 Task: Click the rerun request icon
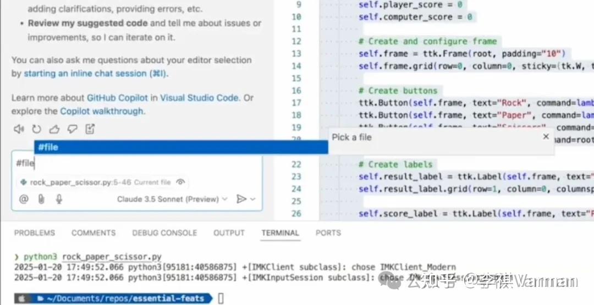pos(36,129)
